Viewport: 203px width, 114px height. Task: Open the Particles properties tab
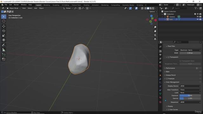pos(160,83)
